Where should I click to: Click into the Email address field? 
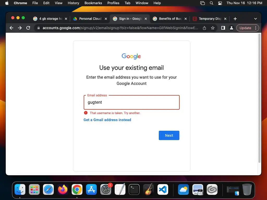(x=131, y=102)
